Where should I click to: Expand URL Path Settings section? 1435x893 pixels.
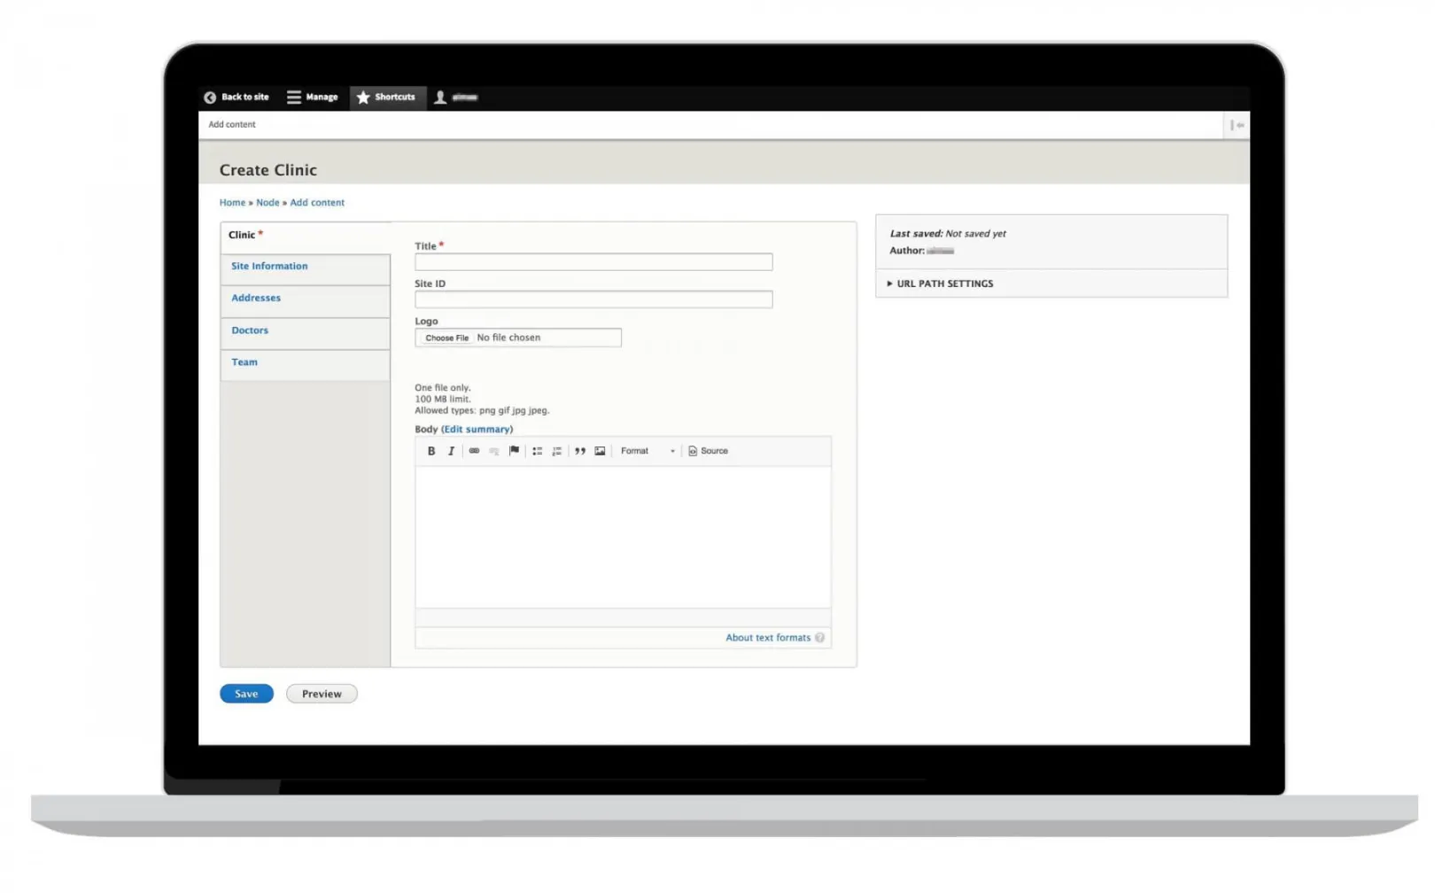tap(944, 283)
